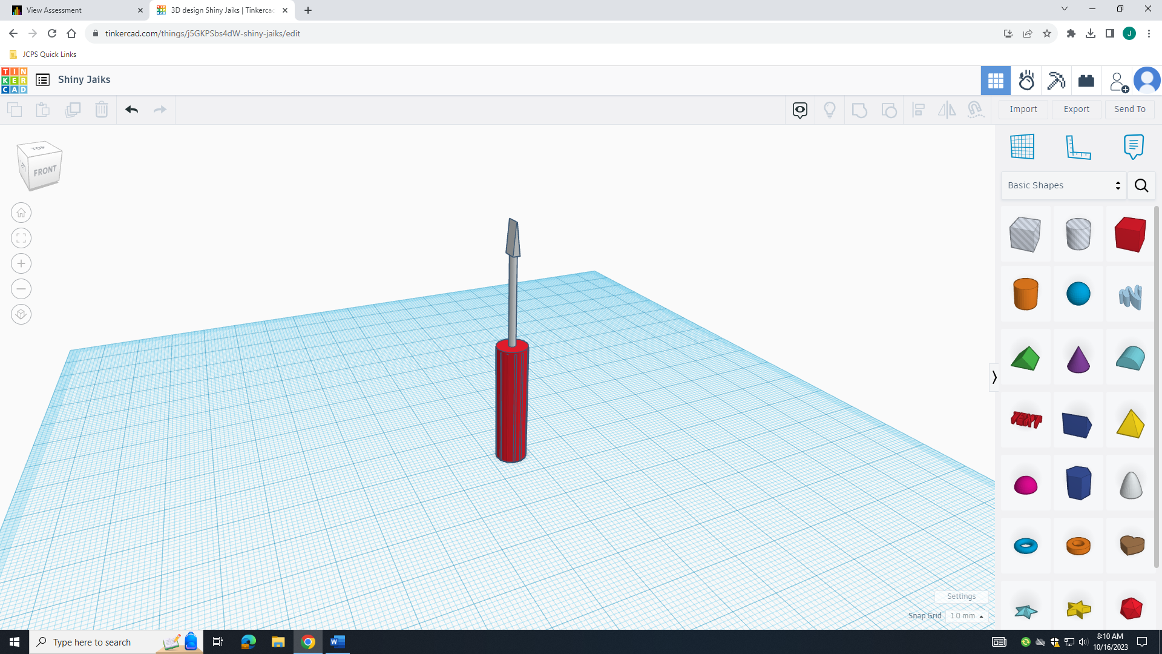Open the Snap Grid 1.0 mm dropdown
This screenshot has width=1162, height=654.
(x=967, y=616)
